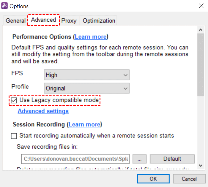Open Performance Options Learn more link
The height and width of the screenshot is (187, 208).
coord(90,37)
